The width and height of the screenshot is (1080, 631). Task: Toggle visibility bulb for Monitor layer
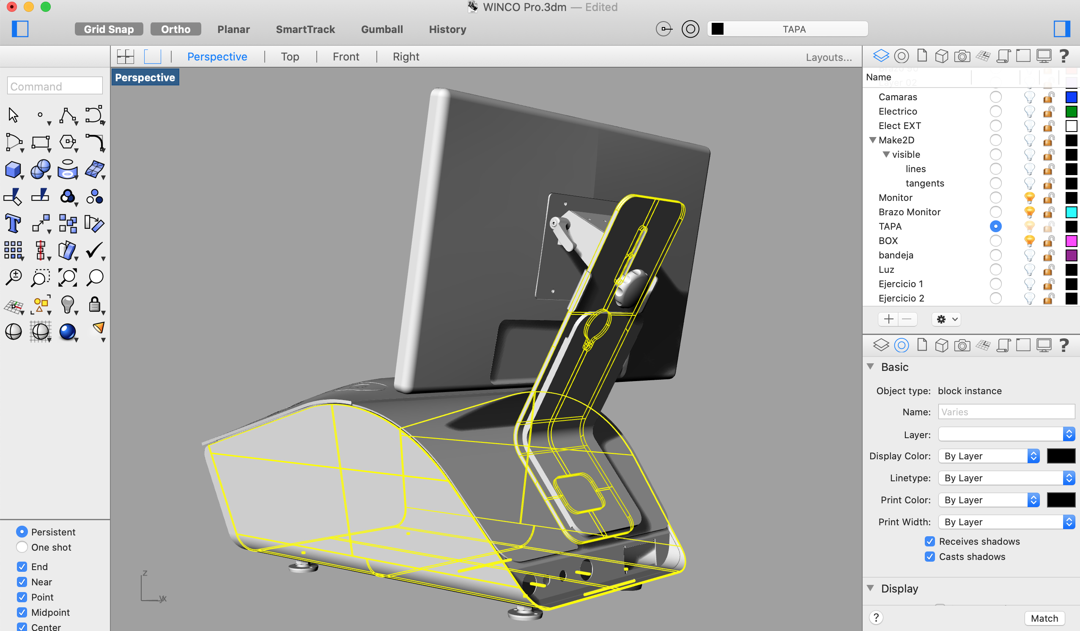(1029, 198)
